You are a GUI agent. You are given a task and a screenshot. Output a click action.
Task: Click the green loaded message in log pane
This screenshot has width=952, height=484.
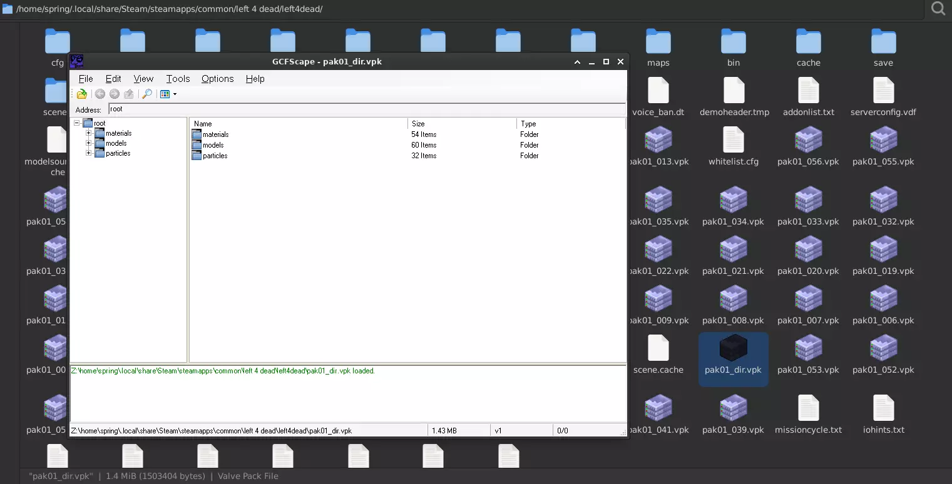[x=223, y=371]
